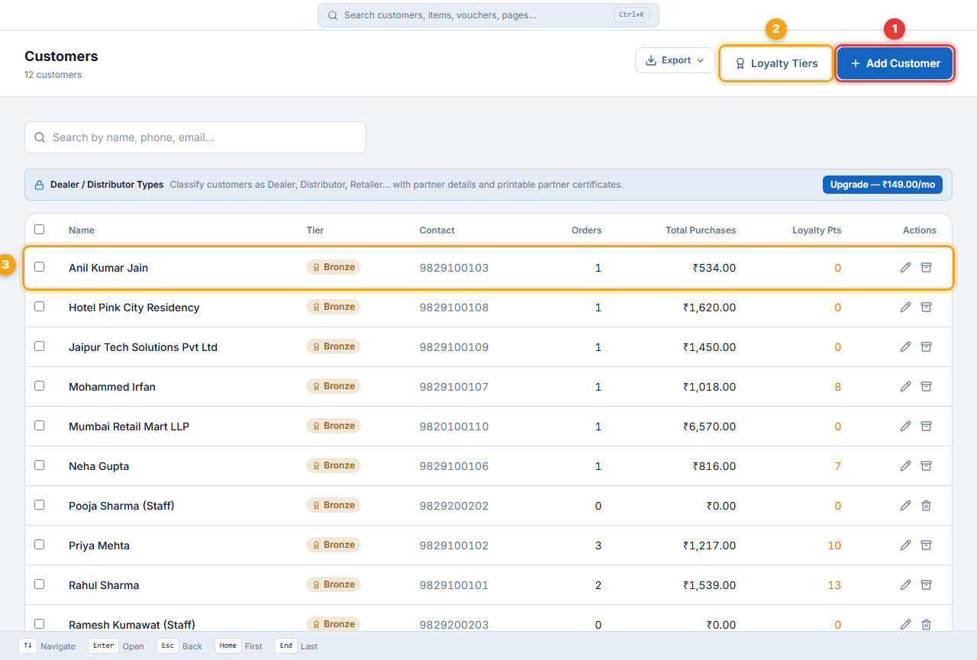
Task: Click the Name column header
Action: [82, 230]
